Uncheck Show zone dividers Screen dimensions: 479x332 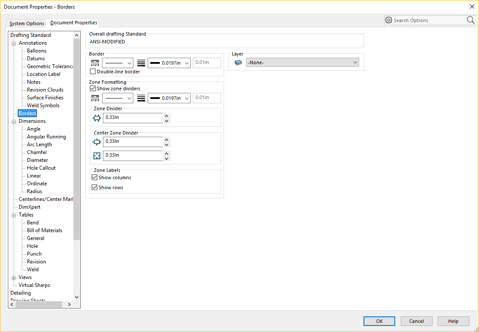click(92, 89)
